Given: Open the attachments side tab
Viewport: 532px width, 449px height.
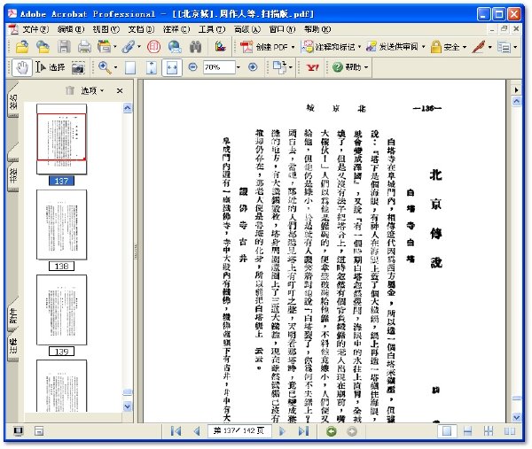Looking at the screenshot, I should coord(13,314).
